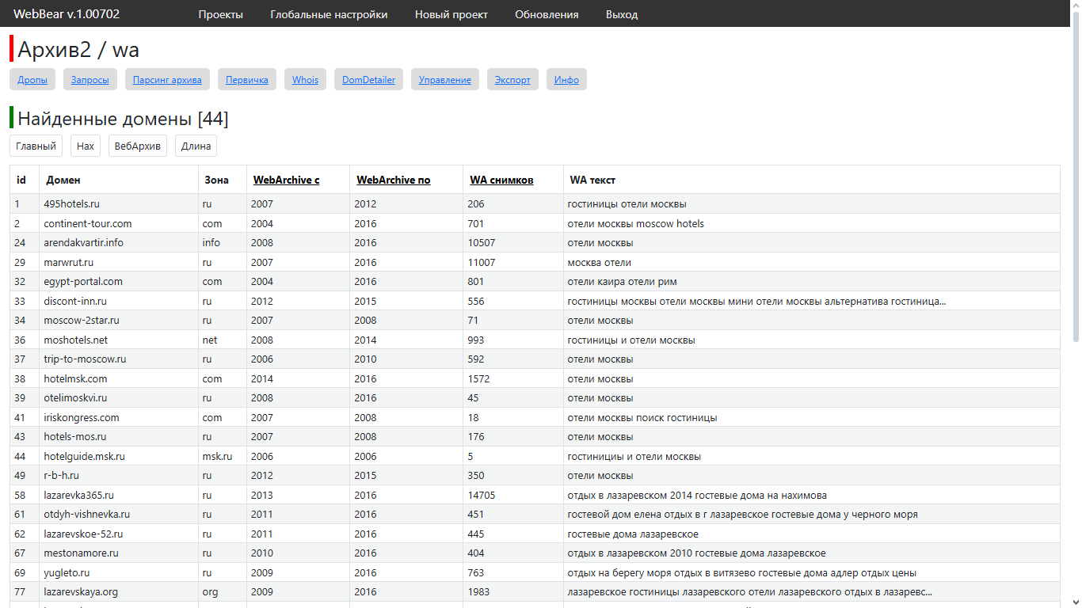Click the ВебАрхив filter button
Screen dimensions: 1082x608
coord(138,146)
